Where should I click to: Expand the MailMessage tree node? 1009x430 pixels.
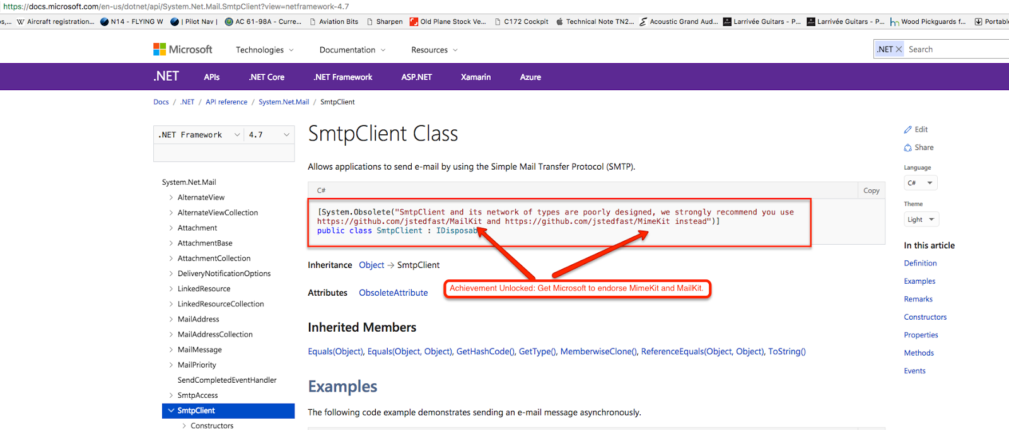171,349
